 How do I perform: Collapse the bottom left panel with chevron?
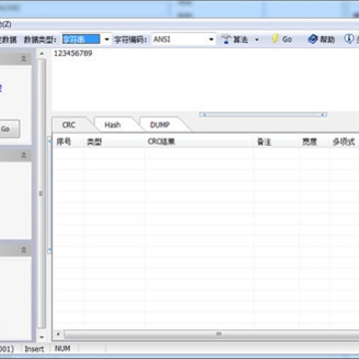[x=24, y=250]
